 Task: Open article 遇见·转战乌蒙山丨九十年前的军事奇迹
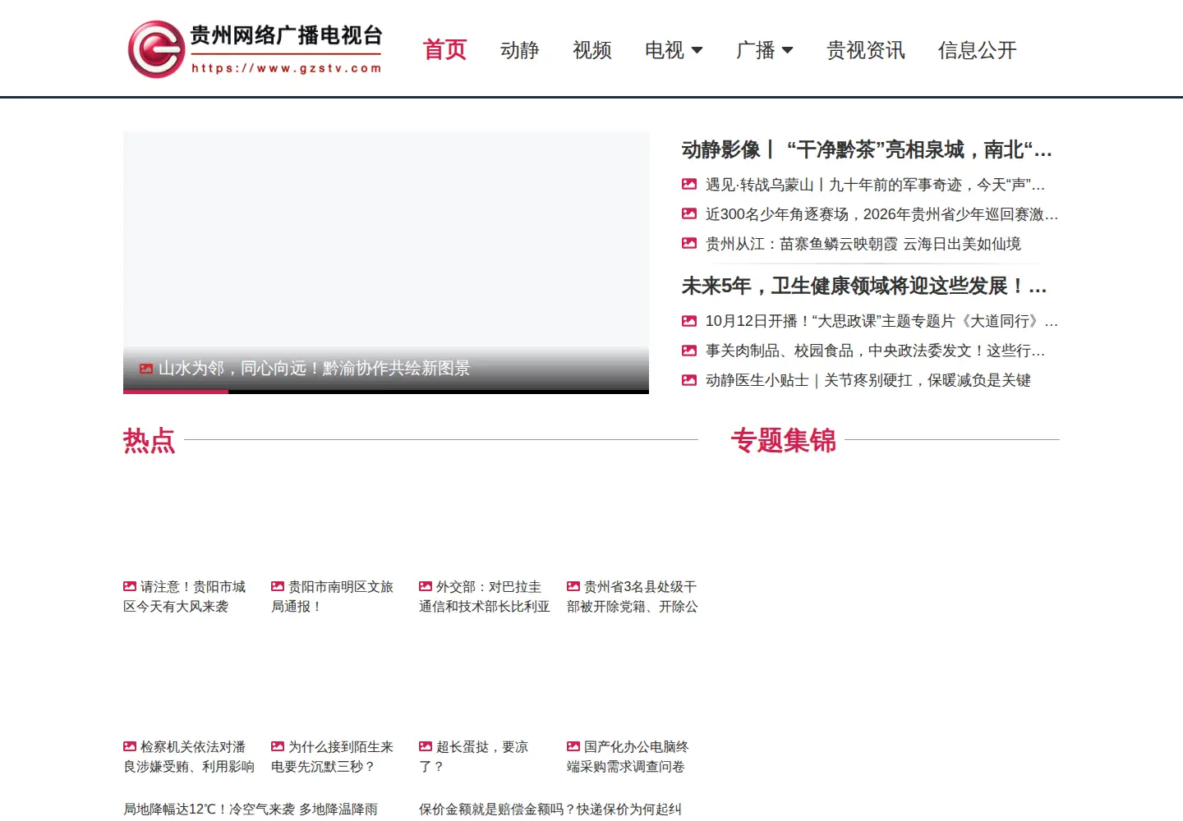pos(875,185)
